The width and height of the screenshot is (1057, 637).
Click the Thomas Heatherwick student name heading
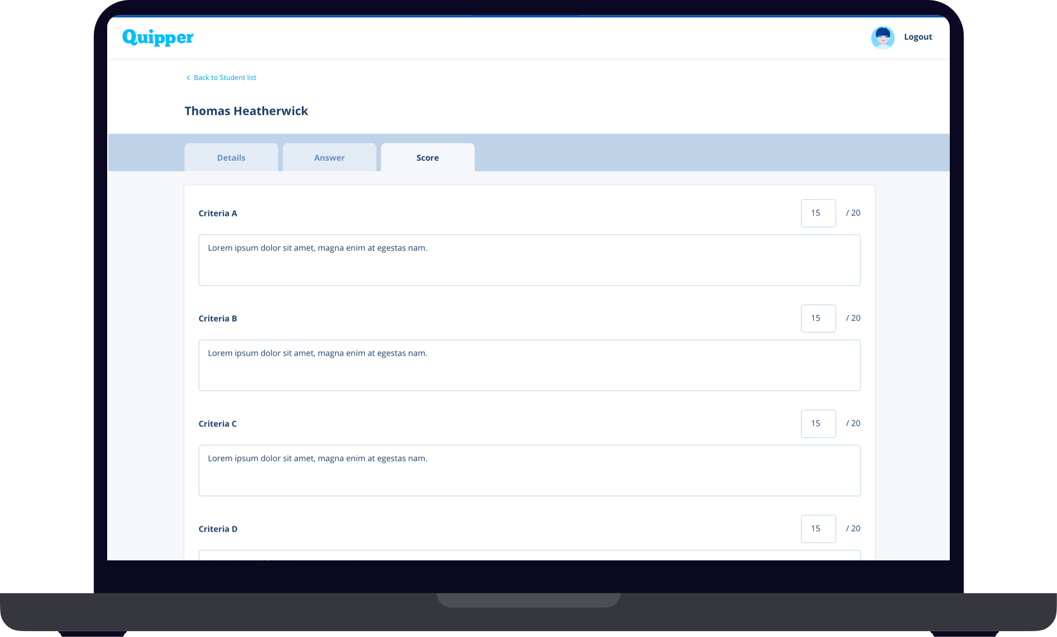(246, 111)
